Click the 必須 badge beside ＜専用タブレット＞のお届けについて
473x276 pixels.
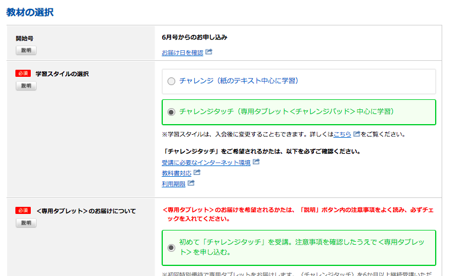(x=23, y=210)
